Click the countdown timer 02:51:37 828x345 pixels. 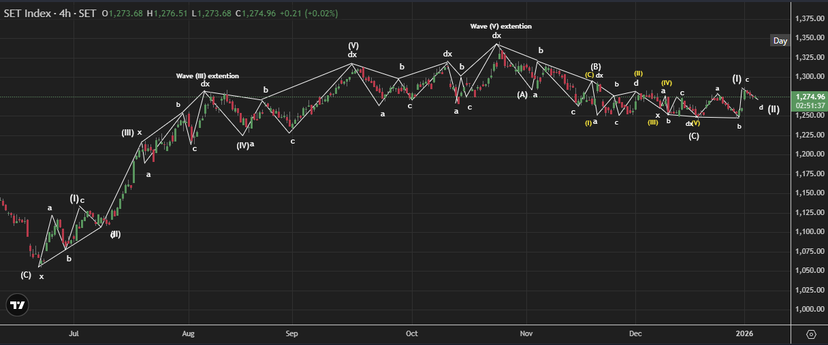coord(809,105)
